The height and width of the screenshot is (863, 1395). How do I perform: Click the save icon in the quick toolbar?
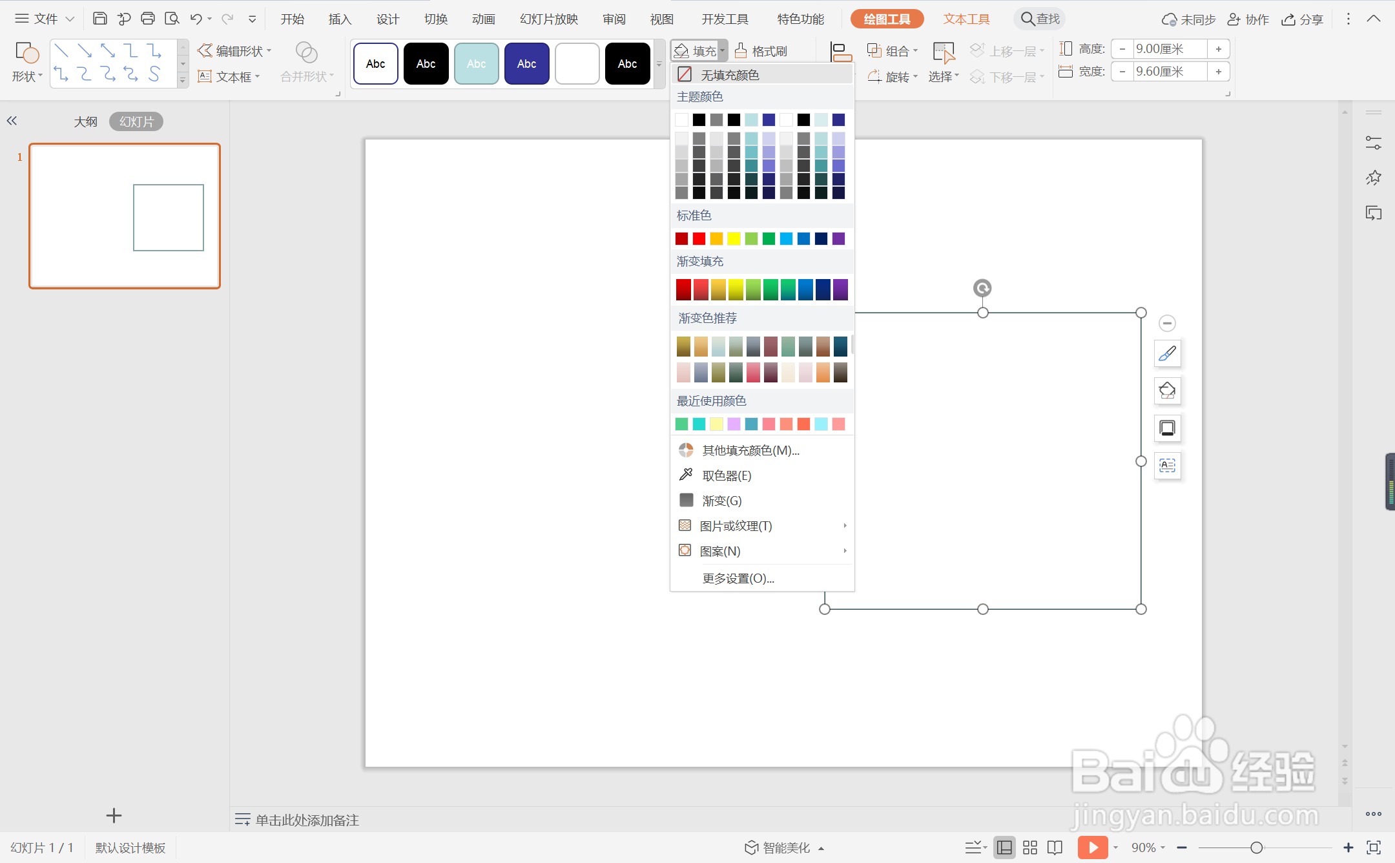coord(99,19)
